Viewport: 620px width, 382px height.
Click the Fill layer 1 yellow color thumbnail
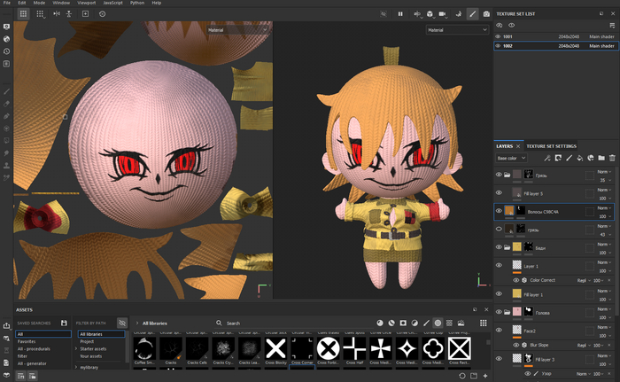tap(516, 293)
